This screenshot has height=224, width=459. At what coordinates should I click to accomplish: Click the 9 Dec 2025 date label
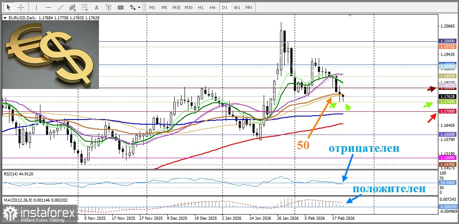point(177,218)
